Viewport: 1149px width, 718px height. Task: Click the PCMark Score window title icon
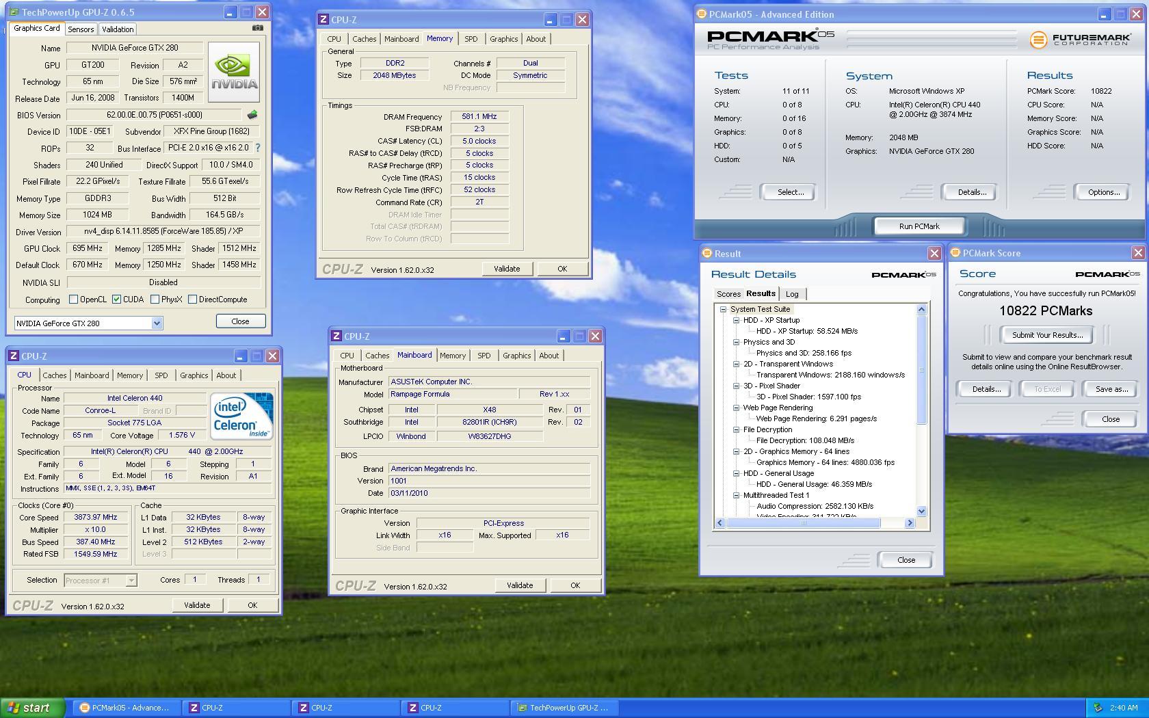[x=955, y=253]
